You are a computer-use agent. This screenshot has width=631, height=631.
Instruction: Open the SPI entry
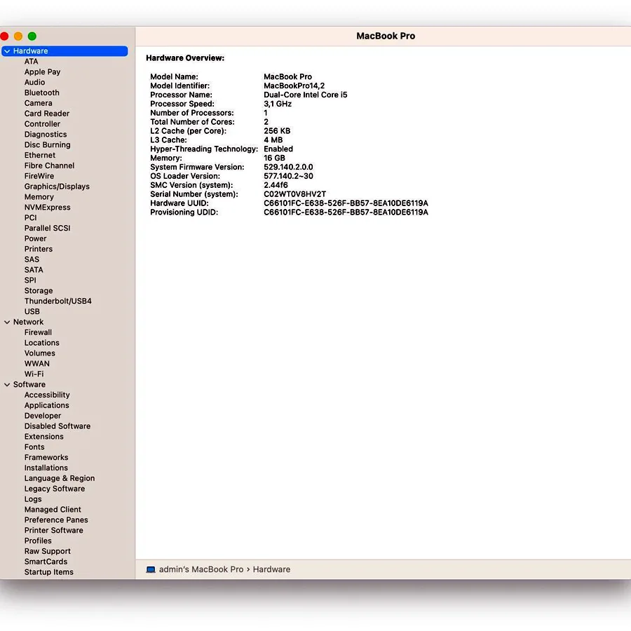(30, 280)
